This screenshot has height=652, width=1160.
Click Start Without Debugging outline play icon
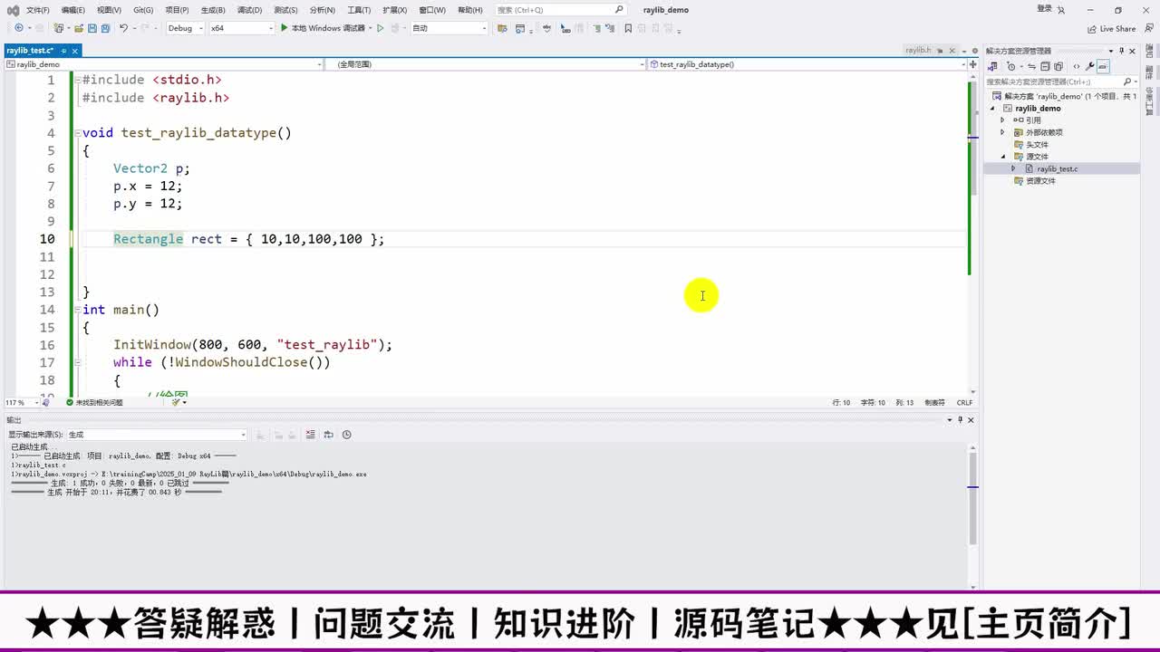(381, 28)
